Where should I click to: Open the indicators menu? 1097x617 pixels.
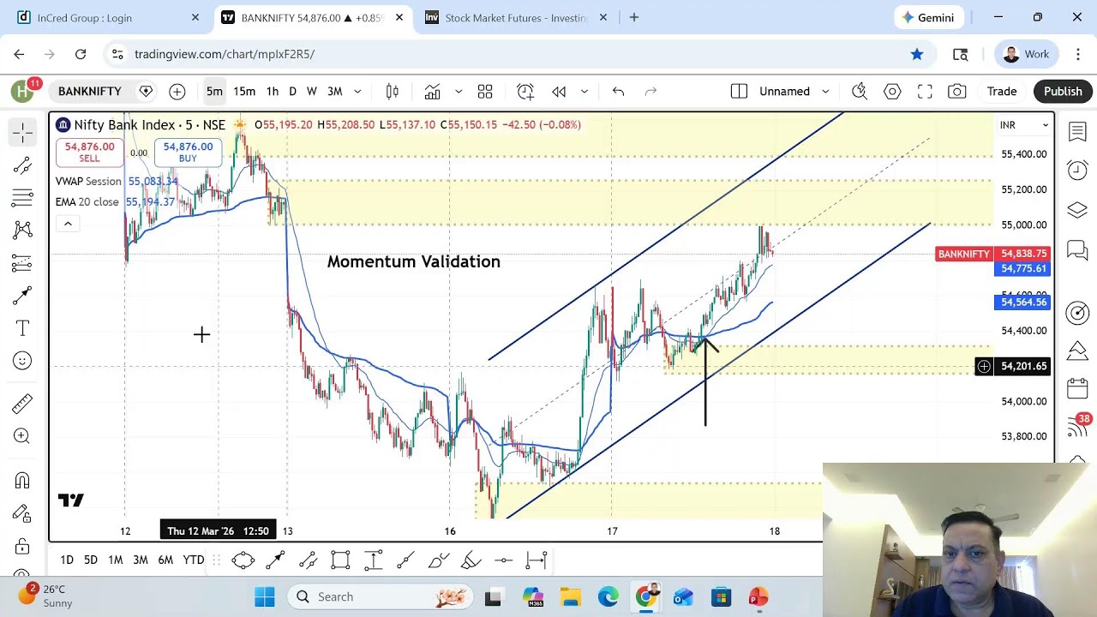[x=432, y=92]
